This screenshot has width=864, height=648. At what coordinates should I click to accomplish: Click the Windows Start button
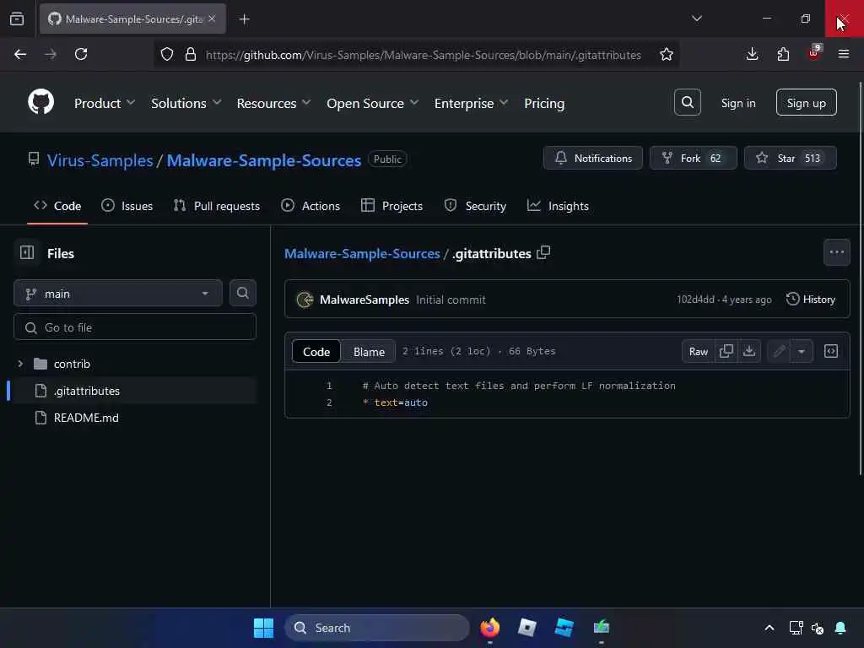click(x=263, y=628)
